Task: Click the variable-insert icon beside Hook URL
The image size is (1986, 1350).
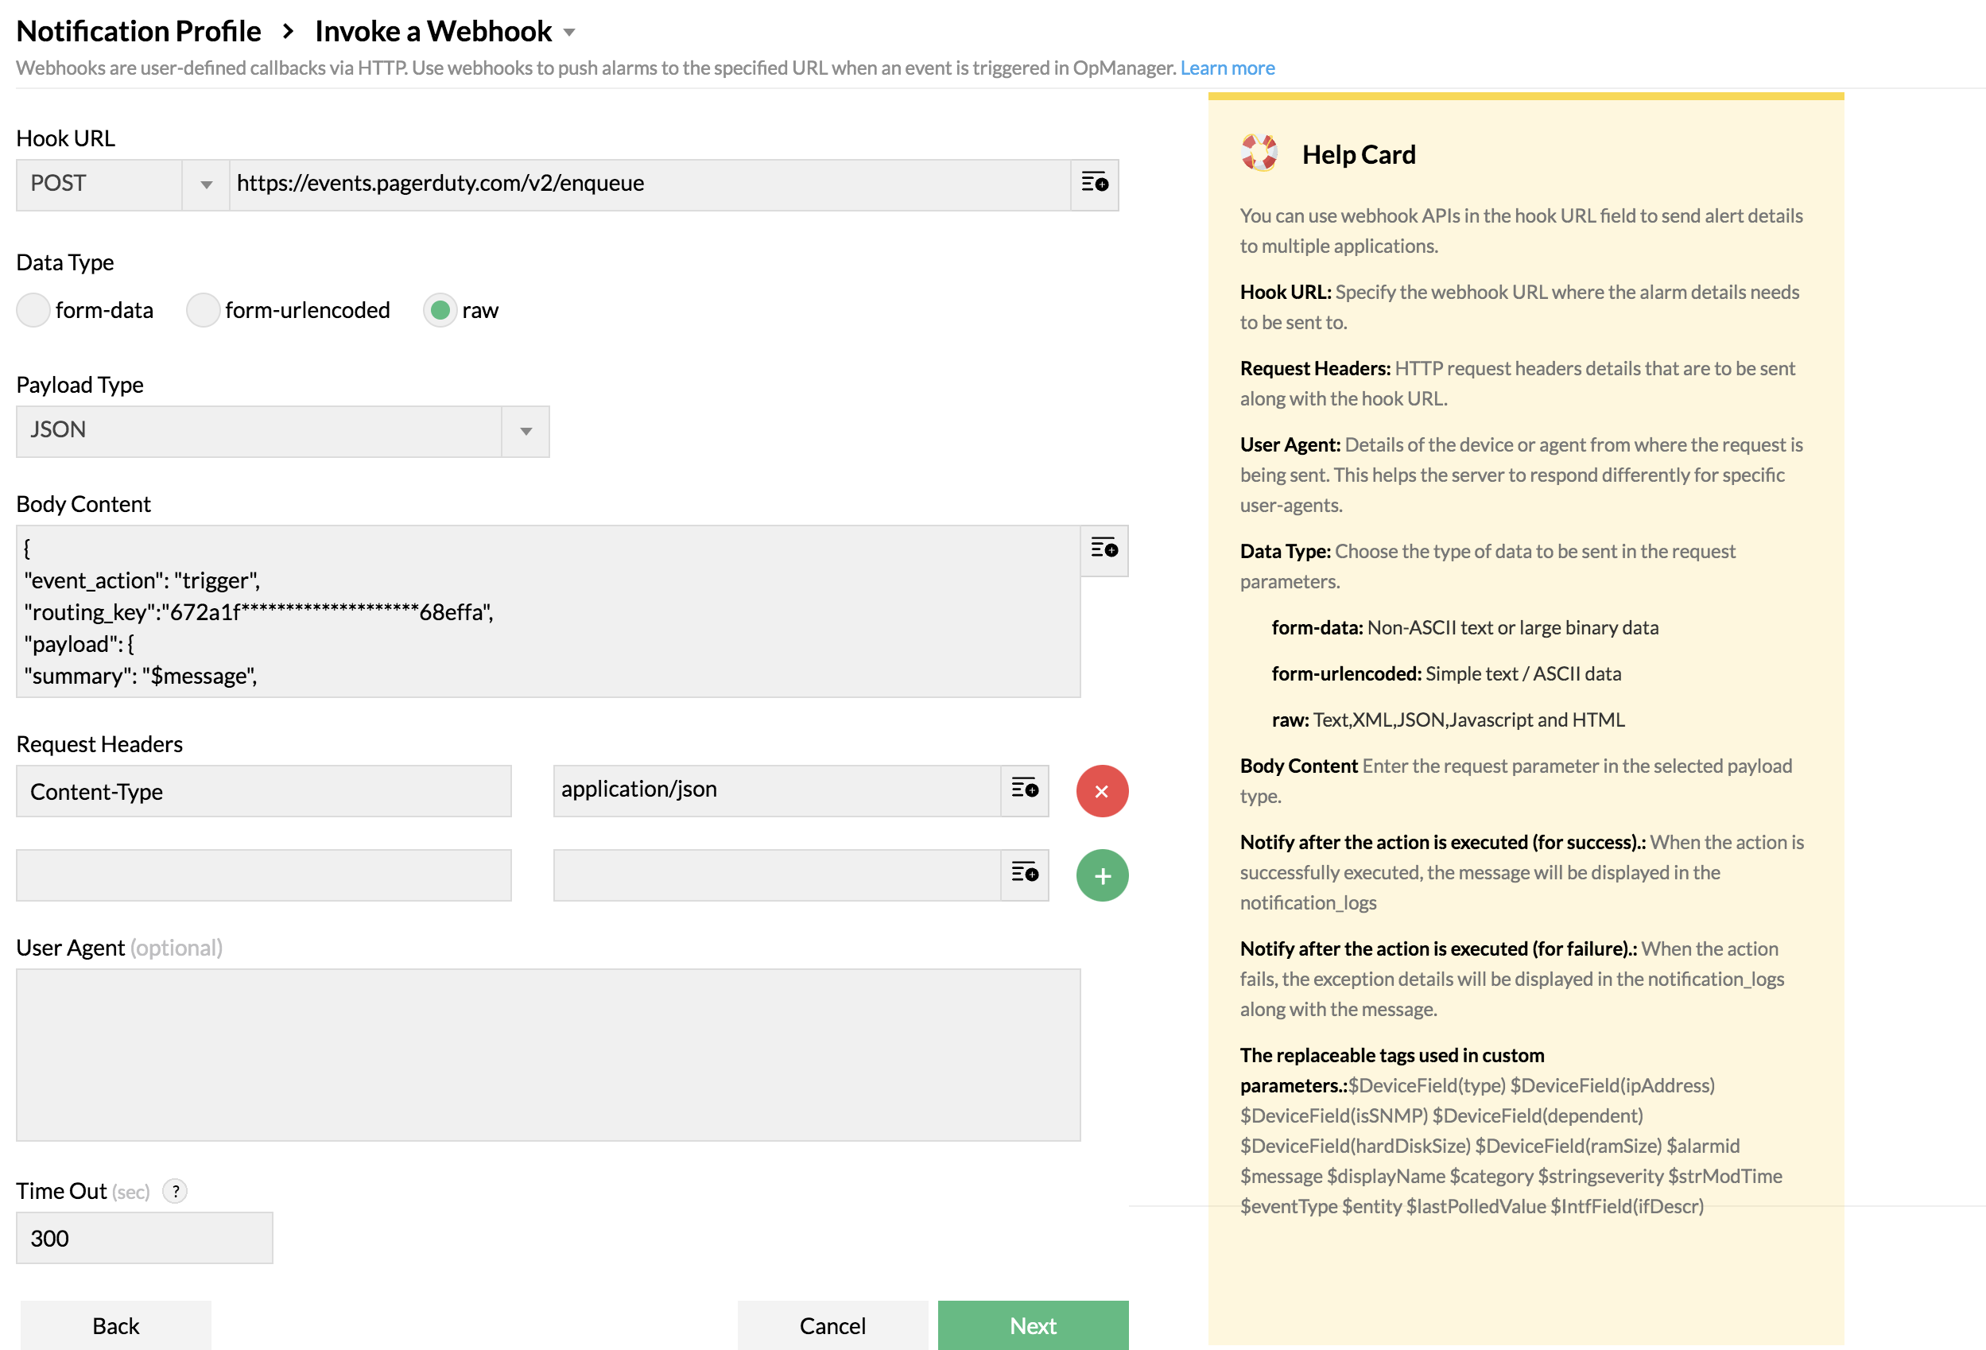Action: pos(1094,184)
